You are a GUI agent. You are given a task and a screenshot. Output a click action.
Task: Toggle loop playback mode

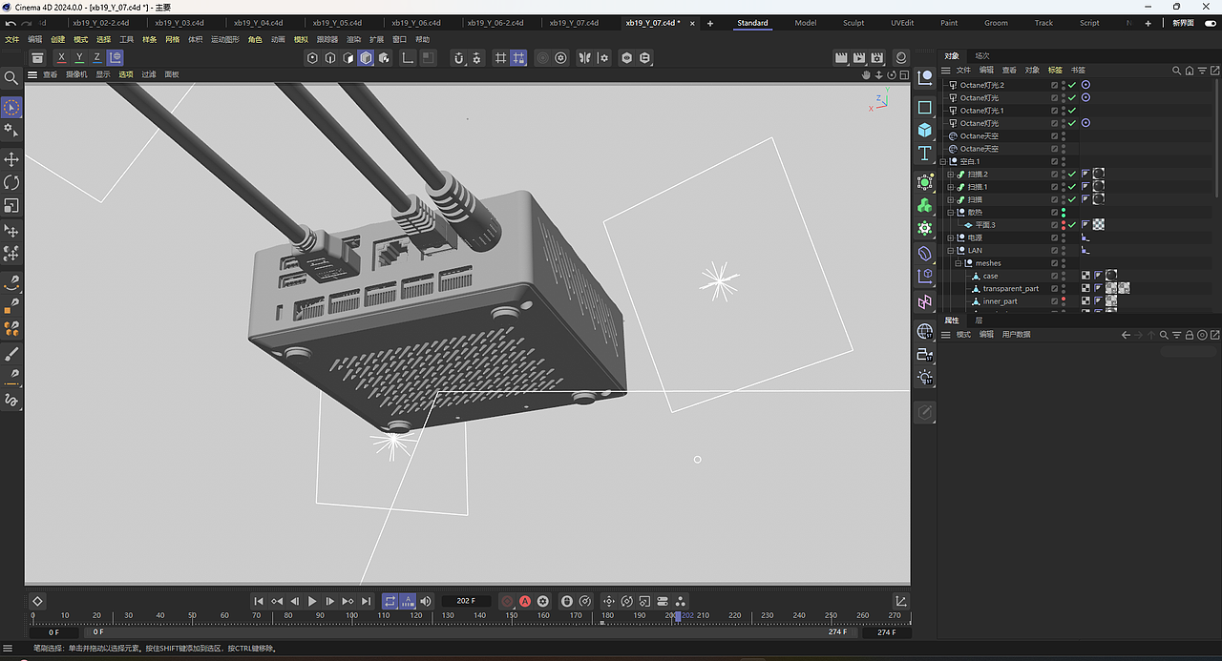point(390,601)
